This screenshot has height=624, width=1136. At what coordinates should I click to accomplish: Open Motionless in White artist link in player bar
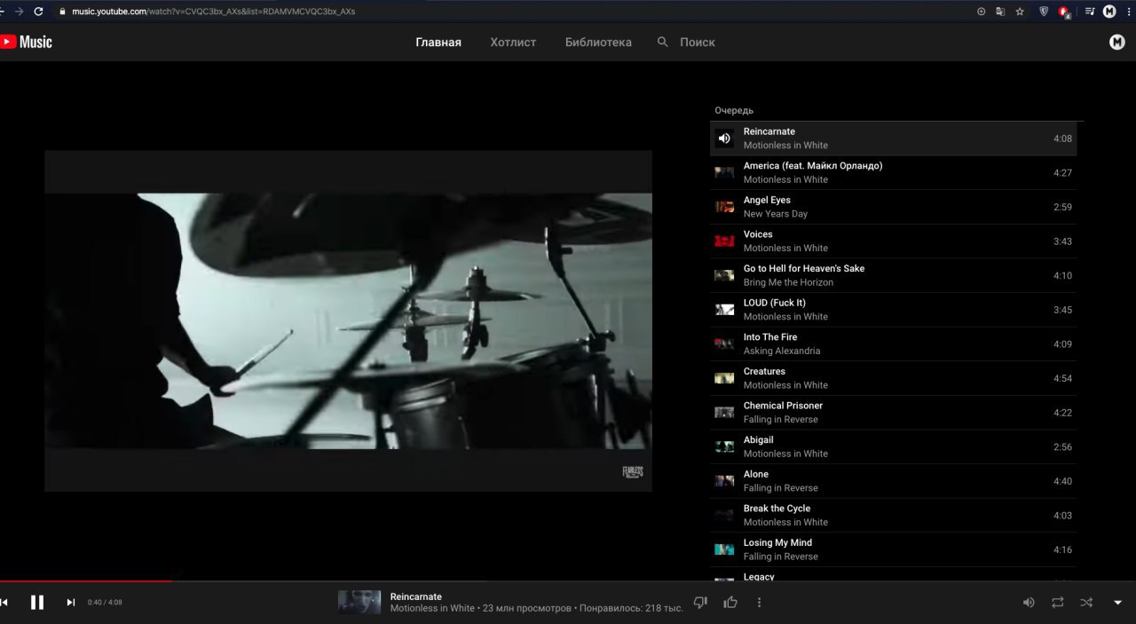[432, 608]
